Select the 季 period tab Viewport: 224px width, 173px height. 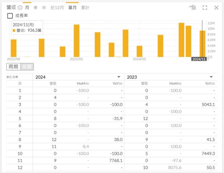pyautogui.click(x=35, y=8)
